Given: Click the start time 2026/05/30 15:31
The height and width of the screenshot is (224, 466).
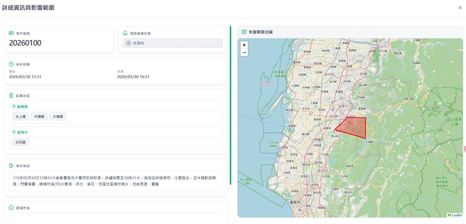Looking at the screenshot, I should 25,77.
